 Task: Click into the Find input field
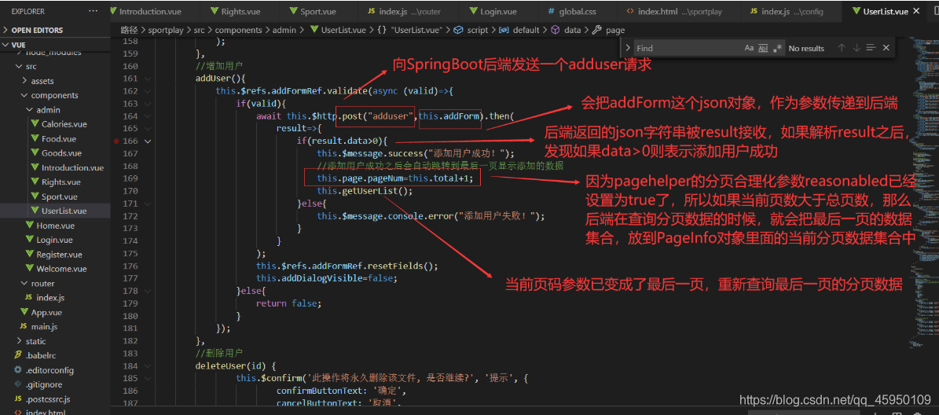click(x=688, y=48)
